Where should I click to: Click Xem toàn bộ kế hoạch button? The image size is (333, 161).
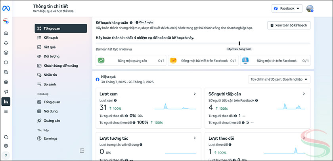coord(289,26)
